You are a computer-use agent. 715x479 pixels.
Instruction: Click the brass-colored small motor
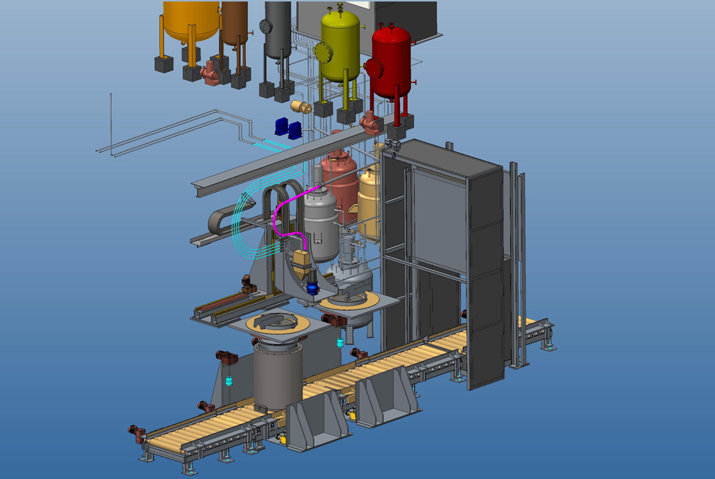click(x=302, y=106)
